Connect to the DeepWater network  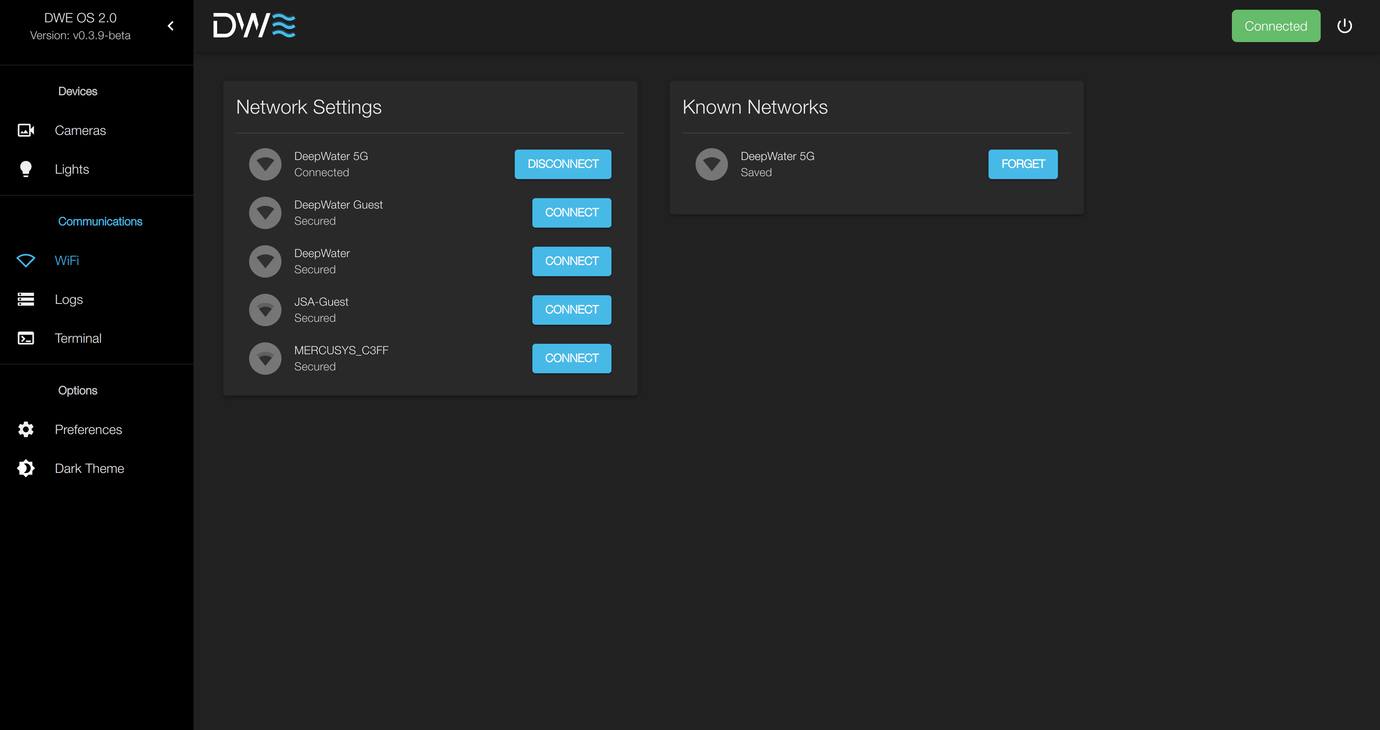coord(571,261)
